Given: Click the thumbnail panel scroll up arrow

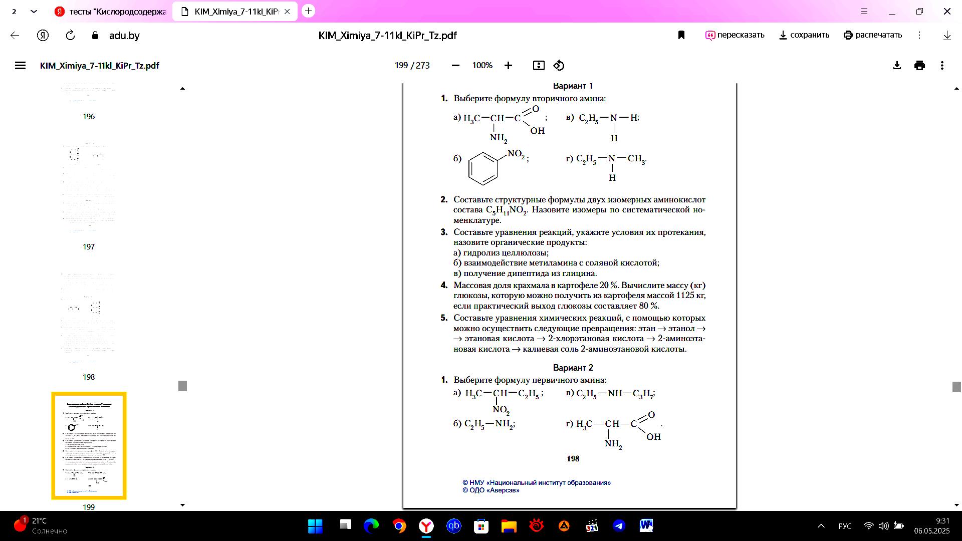Looking at the screenshot, I should coord(182,89).
